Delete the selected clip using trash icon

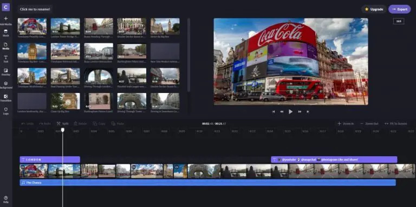(x=80, y=124)
